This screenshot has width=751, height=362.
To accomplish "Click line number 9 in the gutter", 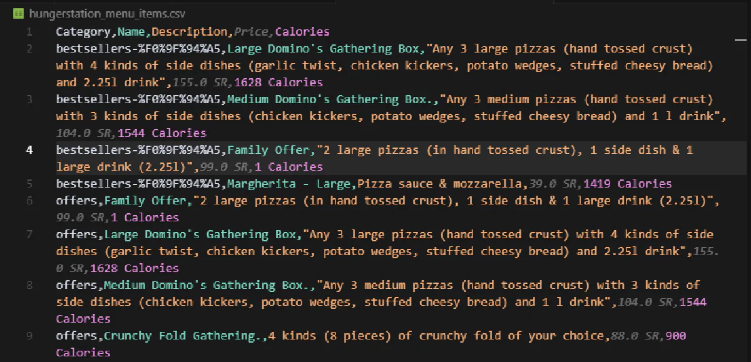I will click(x=29, y=336).
